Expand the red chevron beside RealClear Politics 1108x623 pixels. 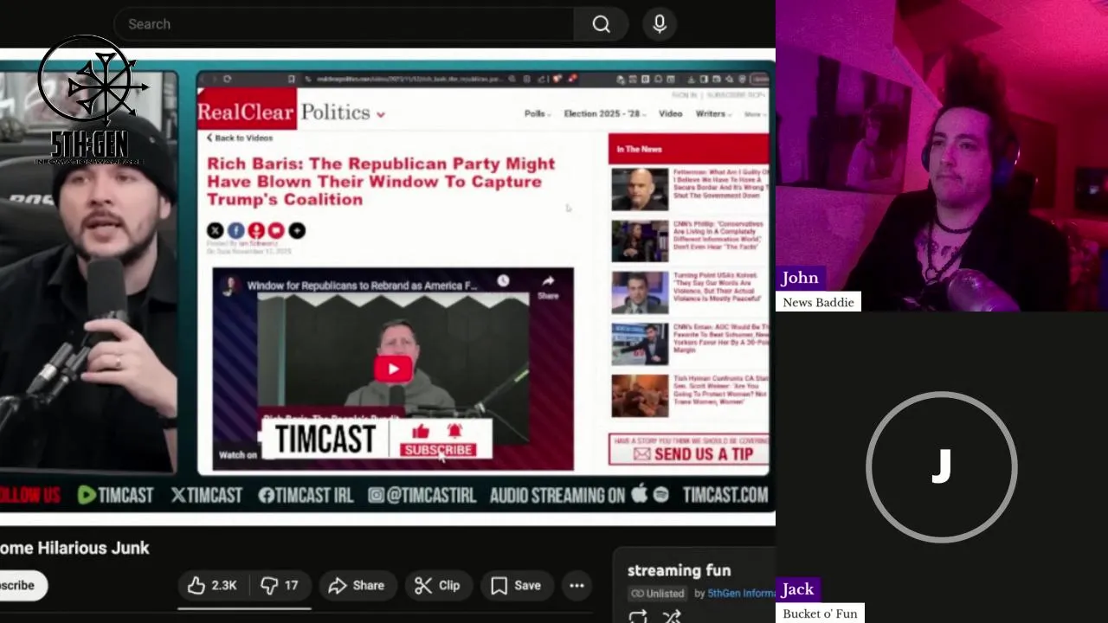pyautogui.click(x=380, y=114)
